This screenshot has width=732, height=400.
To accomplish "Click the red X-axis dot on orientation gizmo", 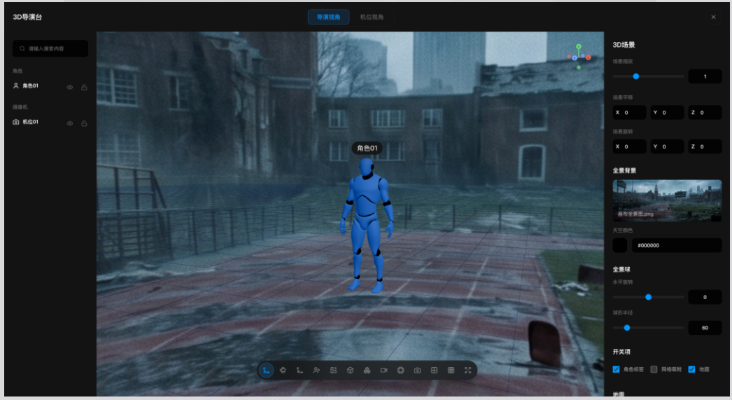I will pos(589,57).
